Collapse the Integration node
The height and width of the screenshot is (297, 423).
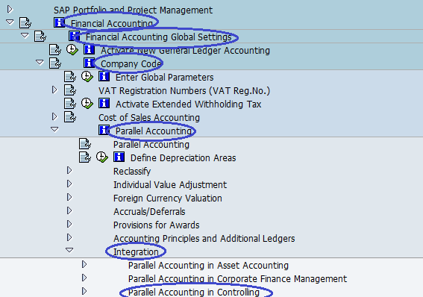[69, 250]
